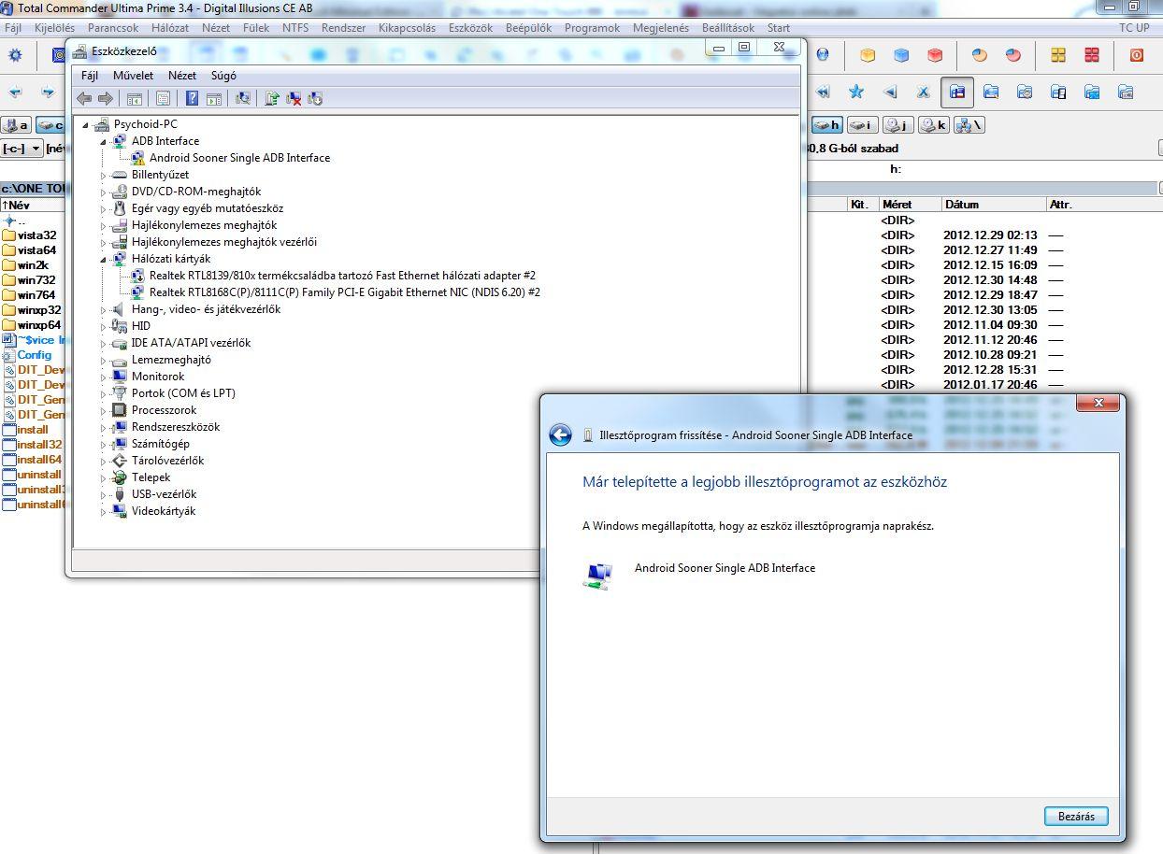Screen dimensions: 1163x854
Task: Click the Bezárás button
Action: [x=1076, y=816]
